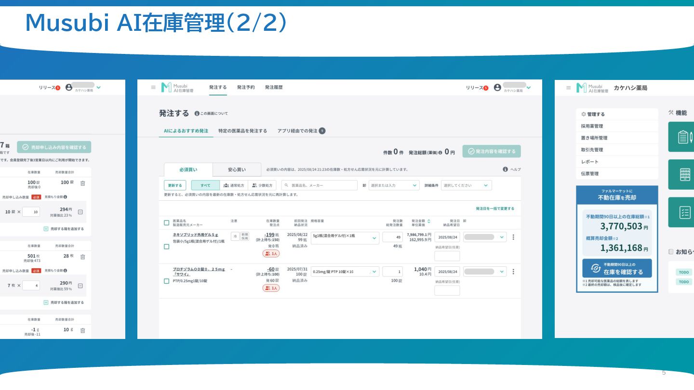Open 置き場所管理 menu item
Screen dimensions: 694x390
[x=617, y=138]
